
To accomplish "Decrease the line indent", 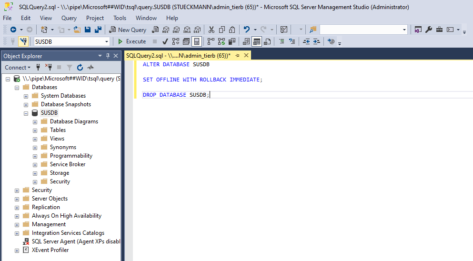I will tap(306, 41).
